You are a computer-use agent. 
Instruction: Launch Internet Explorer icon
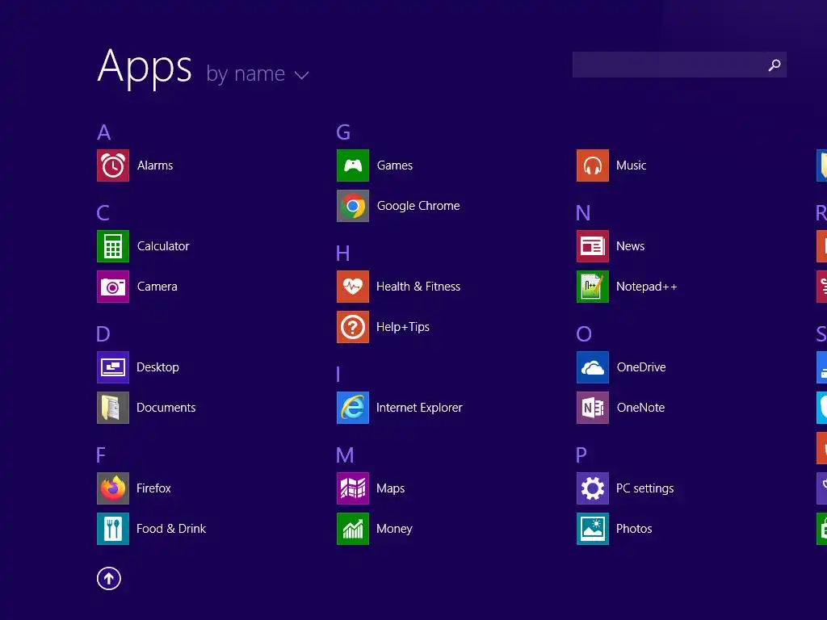353,408
